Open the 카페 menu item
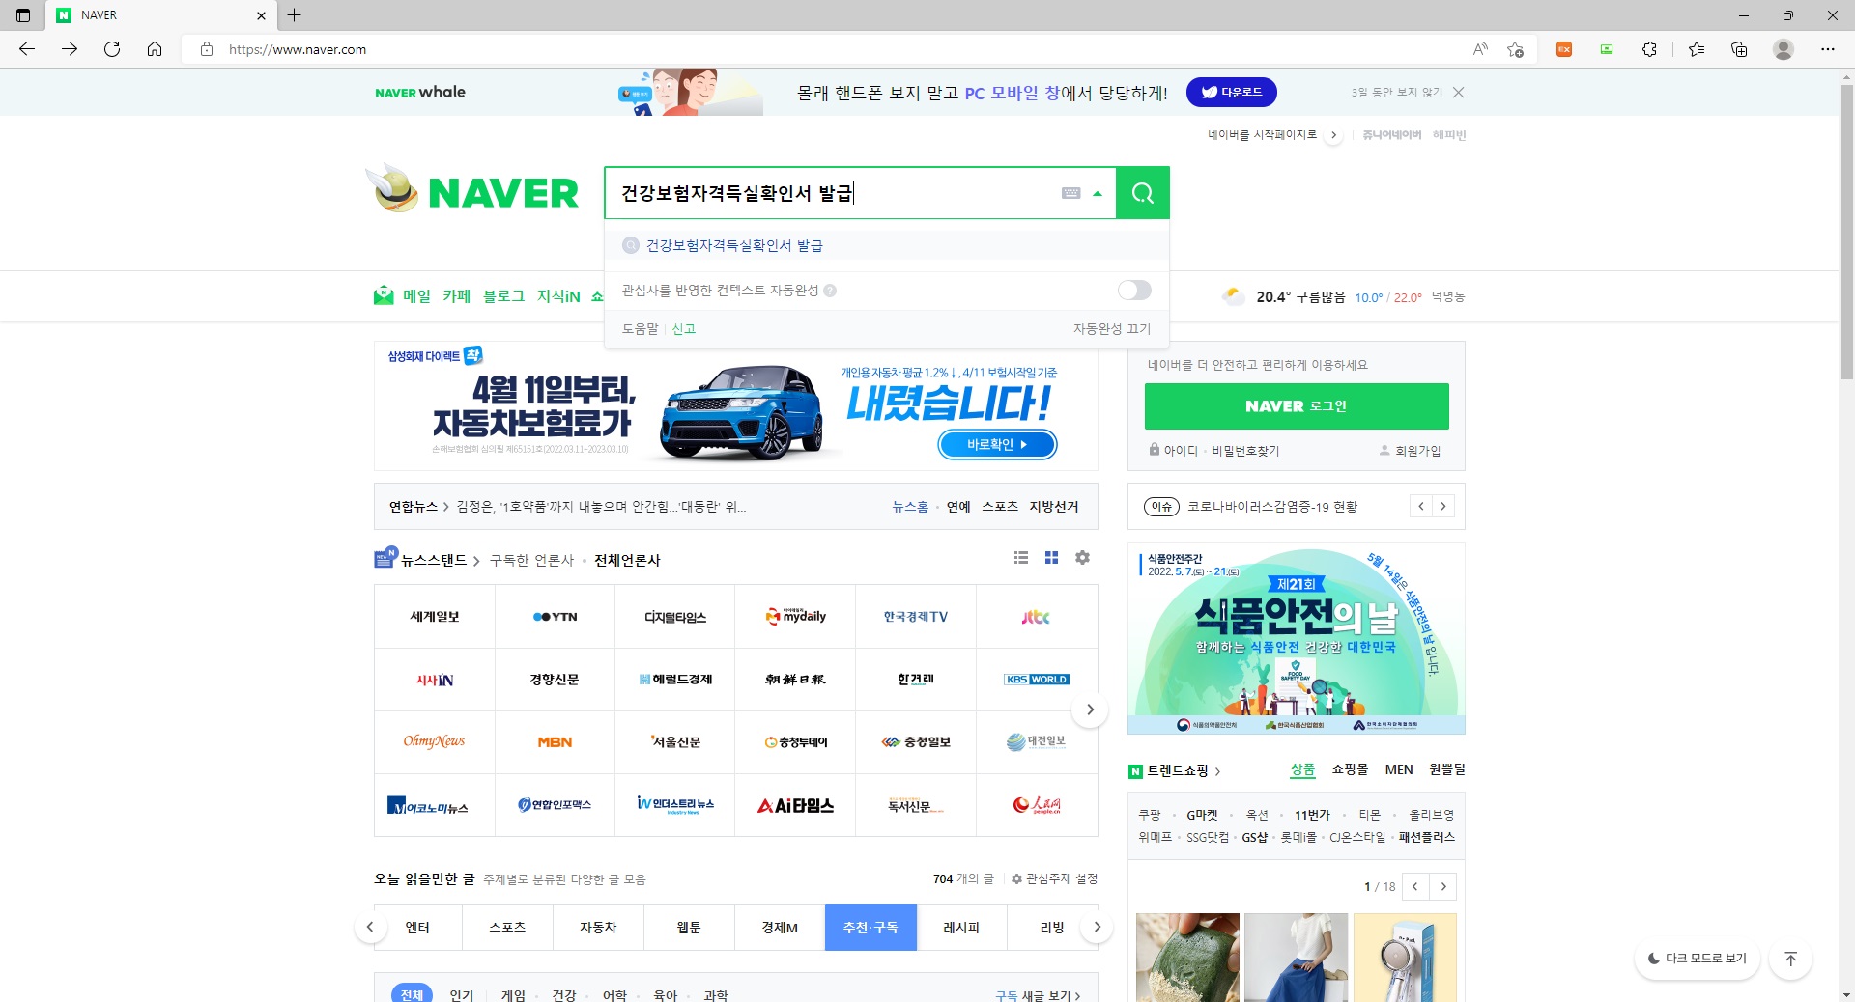Image resolution: width=1855 pixels, height=1002 pixels. (456, 296)
